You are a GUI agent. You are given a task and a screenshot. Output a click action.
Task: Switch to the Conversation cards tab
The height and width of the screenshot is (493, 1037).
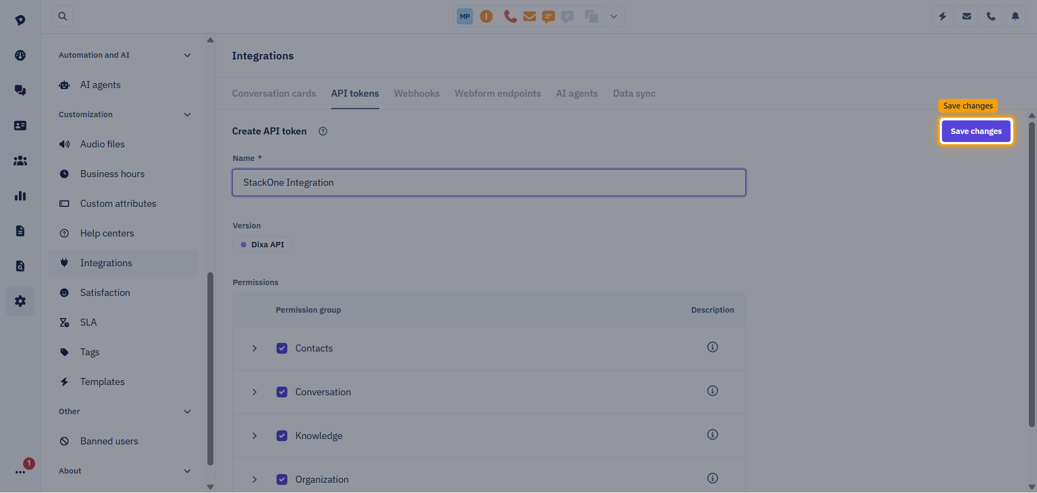274,93
